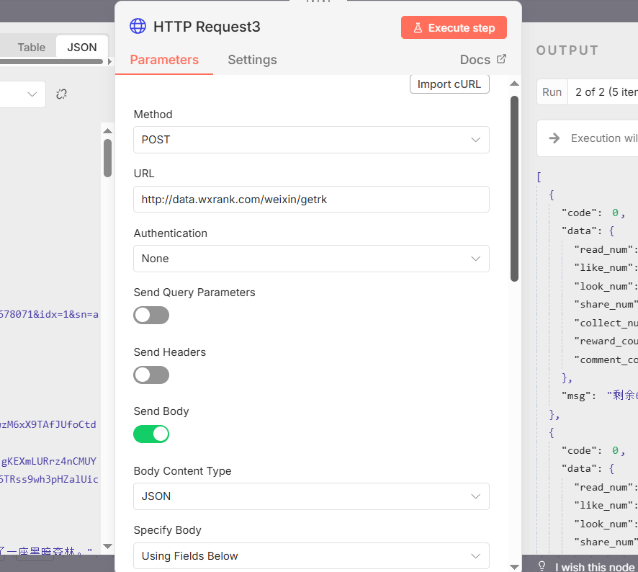Click the external link icon beside Docs

pos(502,59)
